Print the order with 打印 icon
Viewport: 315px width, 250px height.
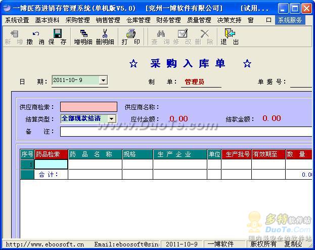(131, 37)
